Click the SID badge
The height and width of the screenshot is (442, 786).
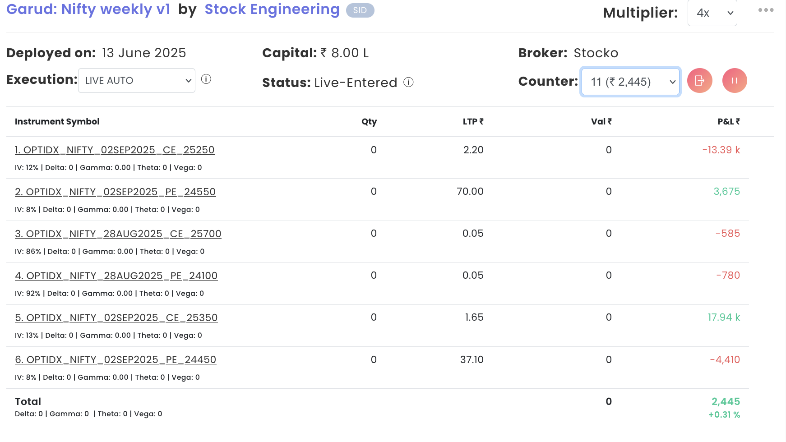point(360,10)
